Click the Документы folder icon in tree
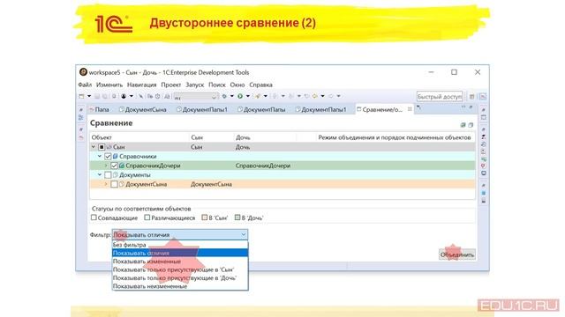 point(116,175)
